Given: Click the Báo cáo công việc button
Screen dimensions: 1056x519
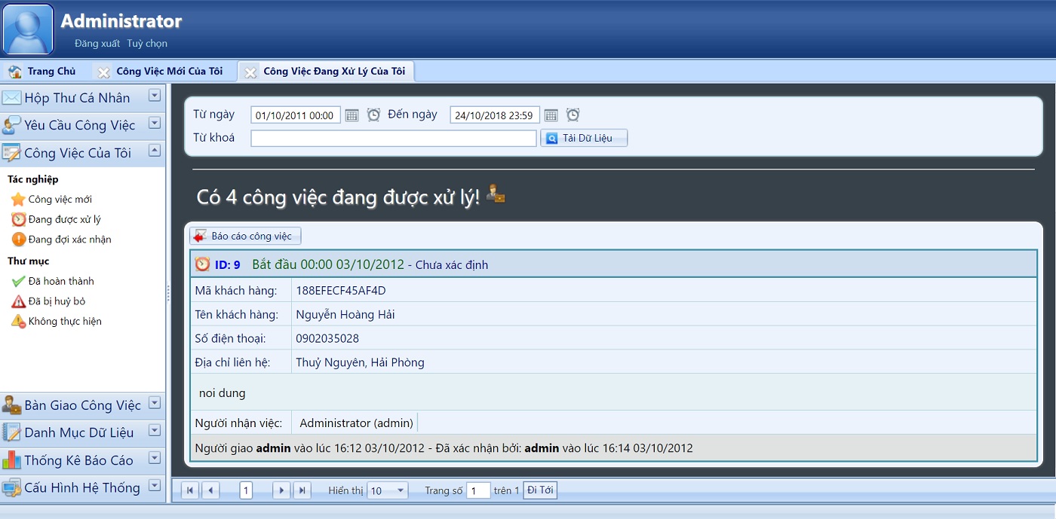Looking at the screenshot, I should tap(245, 236).
